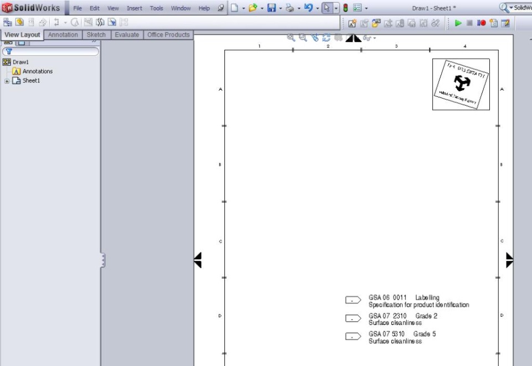Click the pin icon beside Help menu
532x366 pixels.
[x=221, y=8]
